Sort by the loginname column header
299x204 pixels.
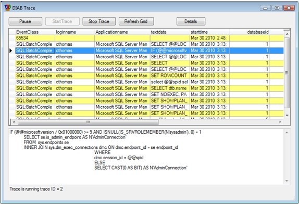click(x=75, y=32)
